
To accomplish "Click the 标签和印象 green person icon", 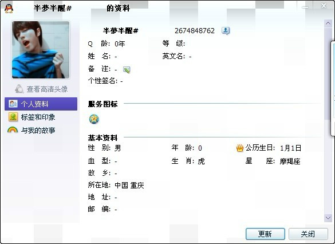I will tap(13, 117).
